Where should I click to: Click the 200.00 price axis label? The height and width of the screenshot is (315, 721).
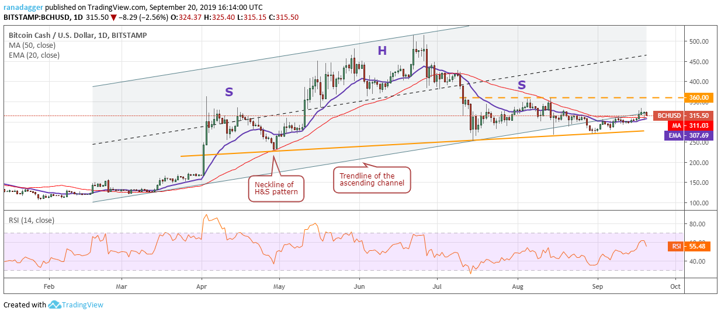pyautogui.click(x=699, y=163)
